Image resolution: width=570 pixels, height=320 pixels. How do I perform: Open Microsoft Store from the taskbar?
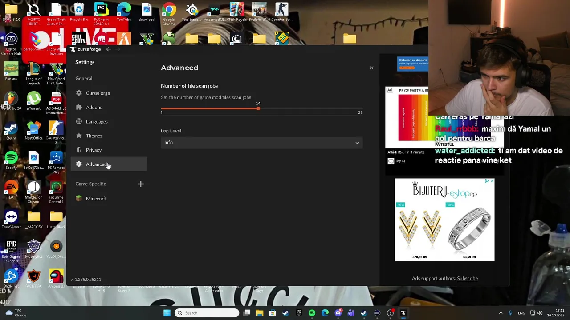(x=273, y=313)
